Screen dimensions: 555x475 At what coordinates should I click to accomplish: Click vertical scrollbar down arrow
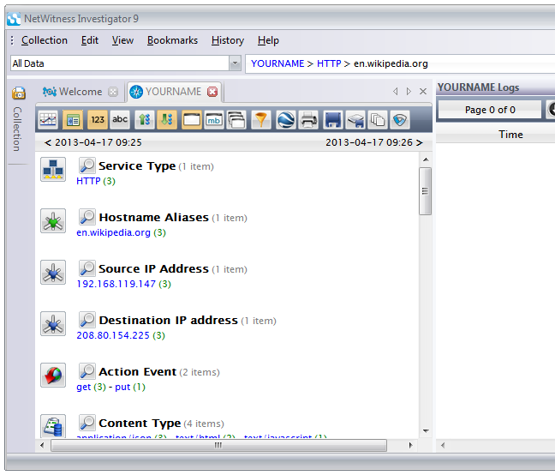pyautogui.click(x=426, y=431)
